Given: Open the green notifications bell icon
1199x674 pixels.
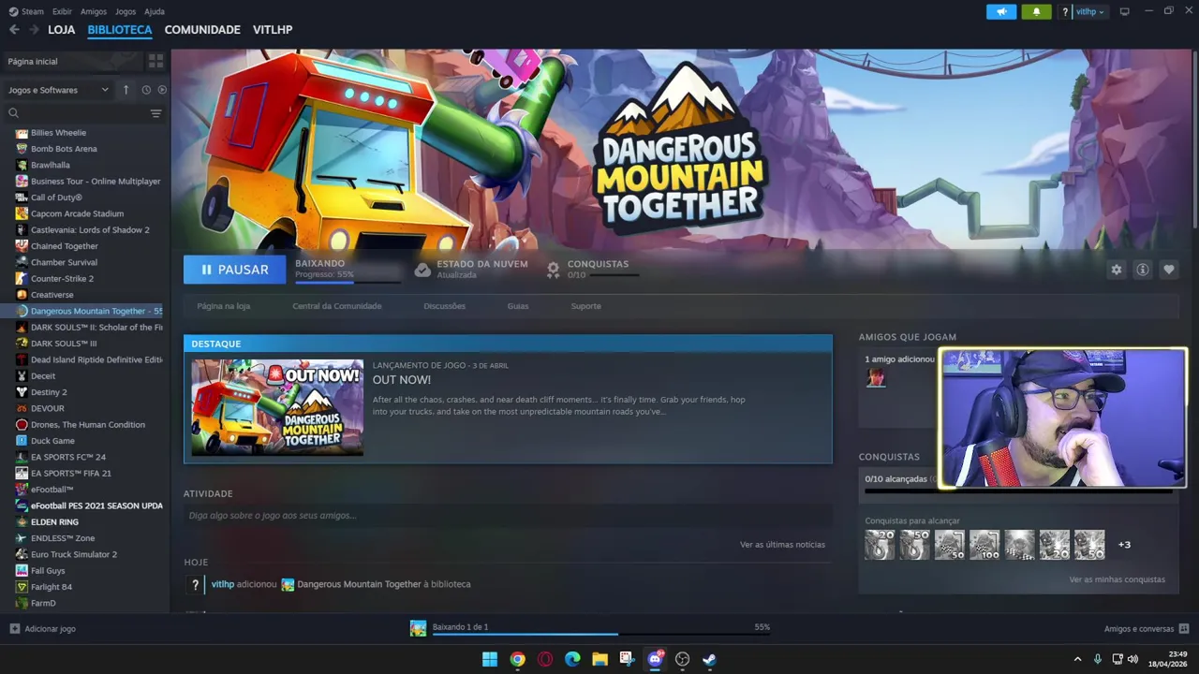Looking at the screenshot, I should click(1036, 11).
